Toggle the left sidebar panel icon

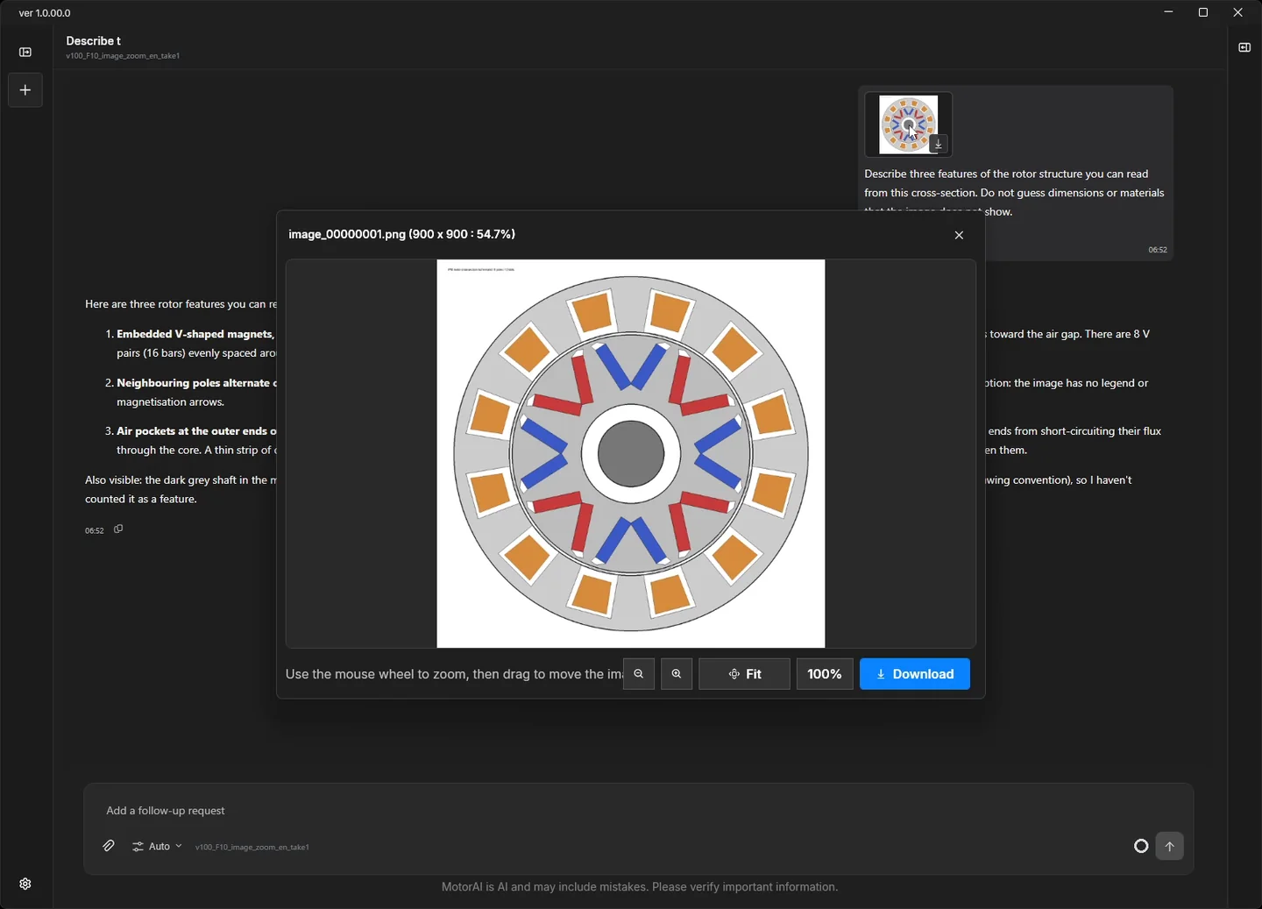(25, 52)
